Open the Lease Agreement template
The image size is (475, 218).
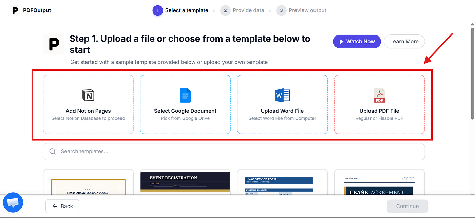coord(379,182)
